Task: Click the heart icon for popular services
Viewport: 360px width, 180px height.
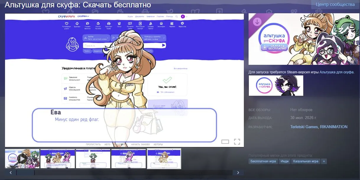Action: pos(67,23)
